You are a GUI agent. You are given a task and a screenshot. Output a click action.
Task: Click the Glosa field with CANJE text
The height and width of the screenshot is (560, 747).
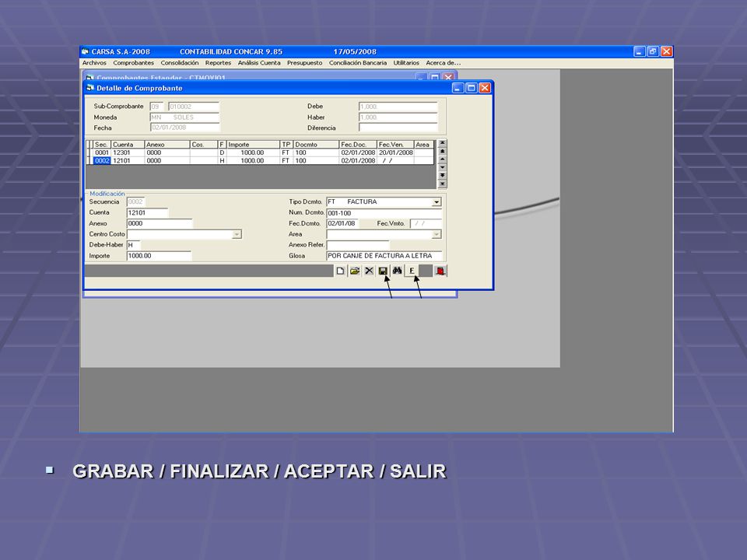click(x=384, y=256)
